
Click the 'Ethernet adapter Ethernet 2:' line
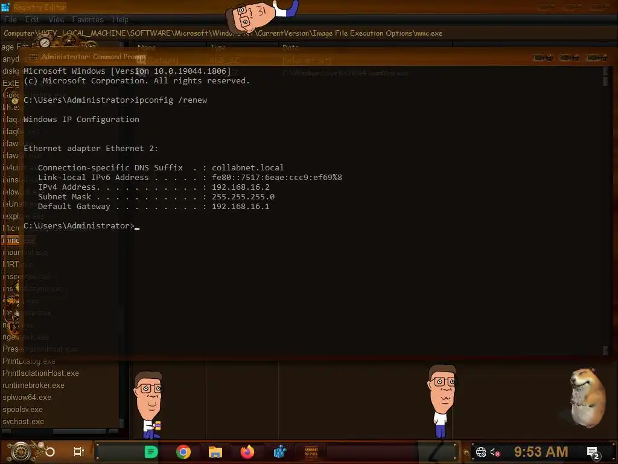click(91, 149)
